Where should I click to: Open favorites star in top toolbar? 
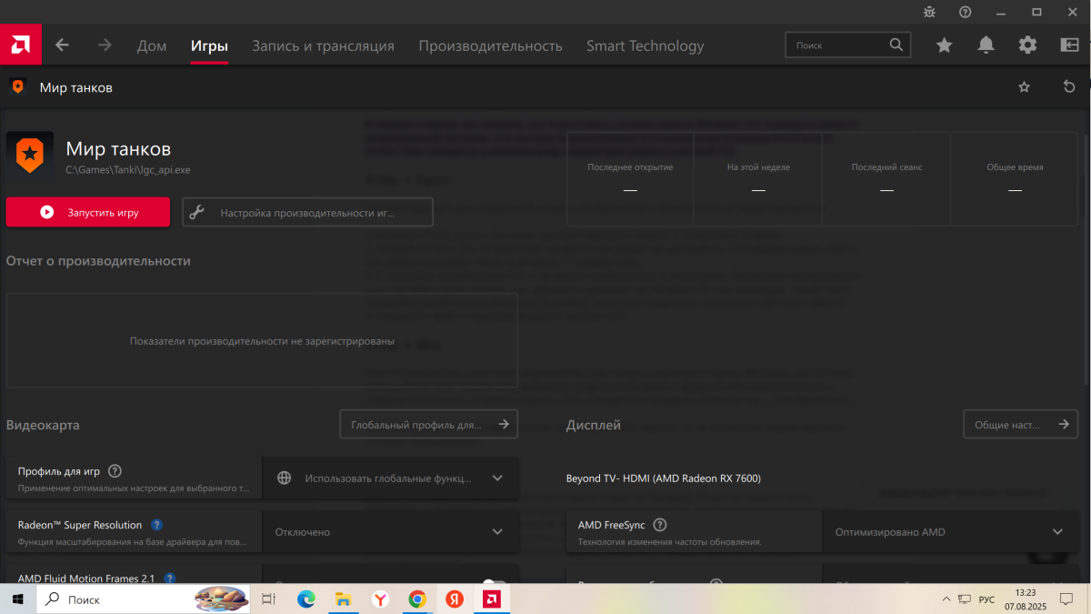(945, 45)
